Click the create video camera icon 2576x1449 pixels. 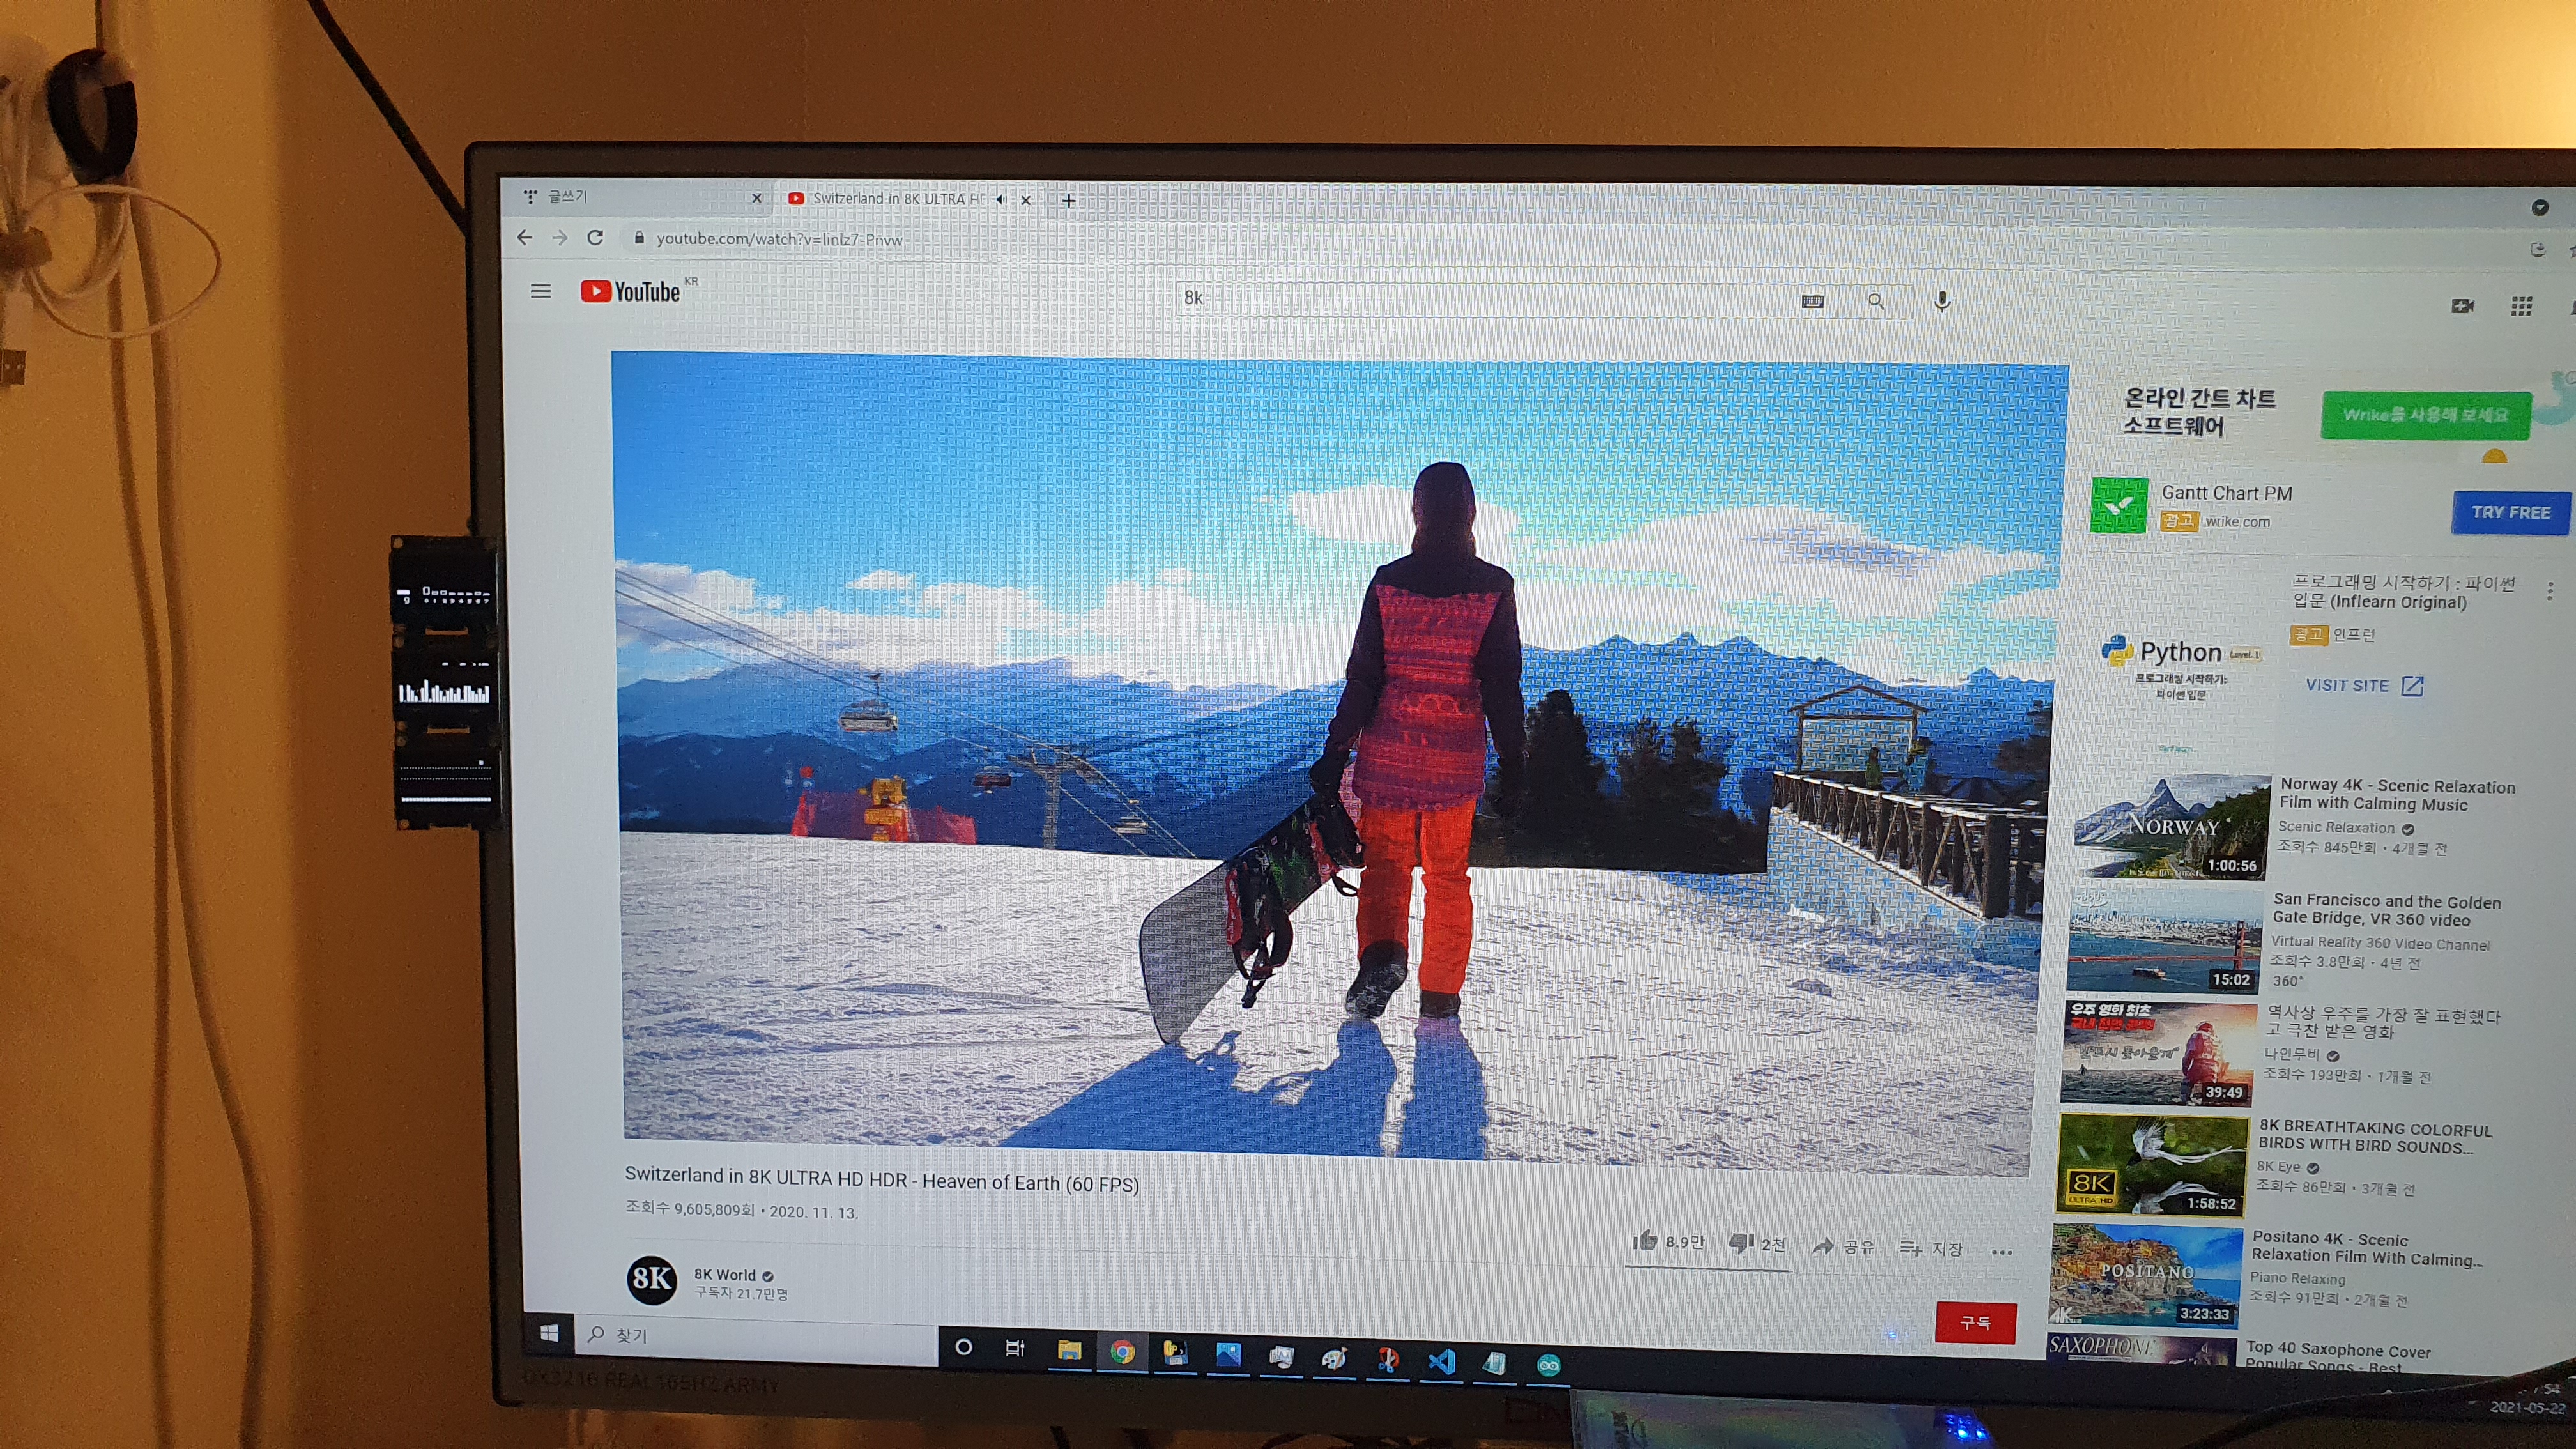2462,306
